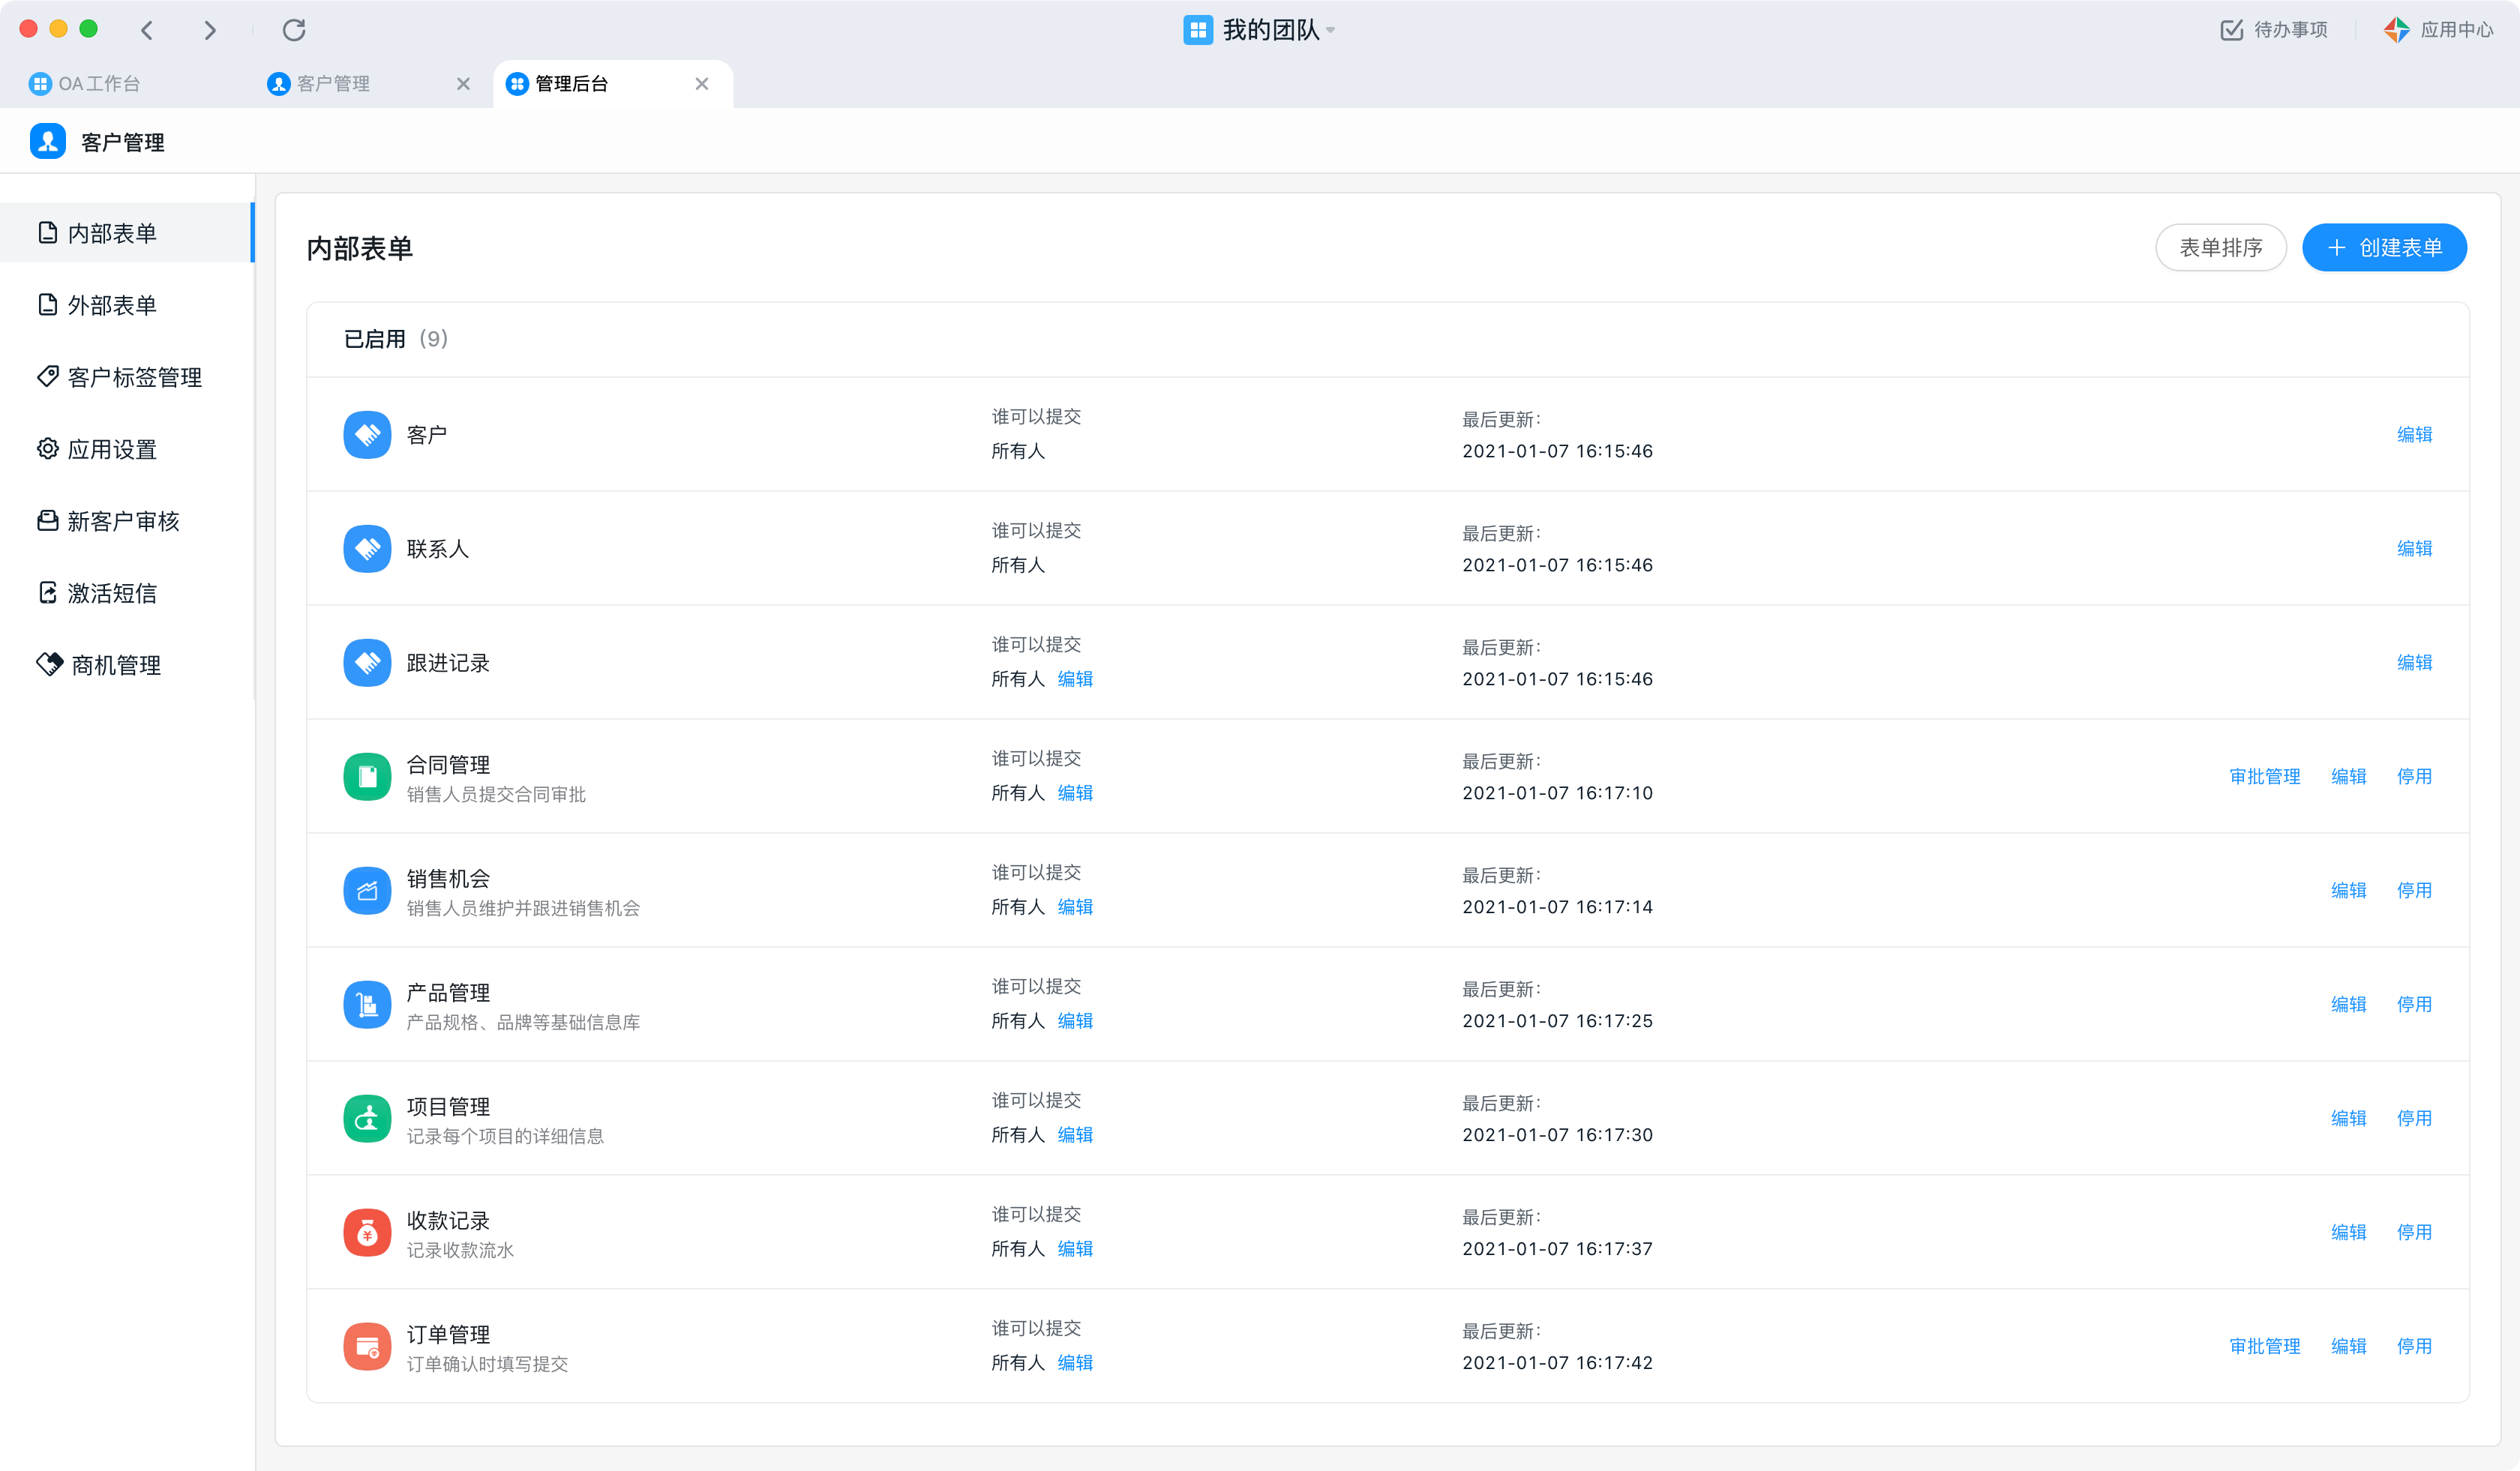
Task: Click the browser reload icon
Action: pos(294,30)
